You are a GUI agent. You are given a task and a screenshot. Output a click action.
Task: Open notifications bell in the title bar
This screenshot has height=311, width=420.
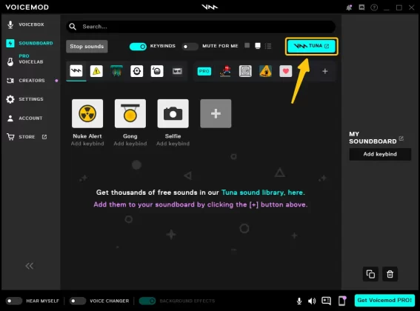[349, 7]
